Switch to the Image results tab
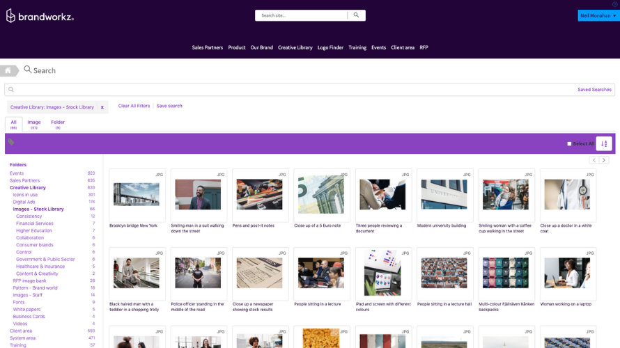Viewport: 620px width, 348px height. click(34, 125)
